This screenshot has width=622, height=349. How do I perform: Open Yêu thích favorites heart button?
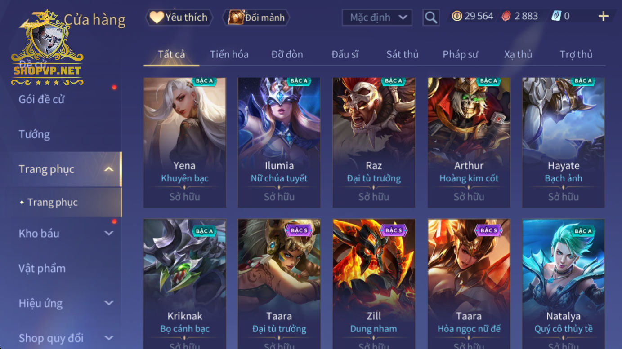pos(179,18)
